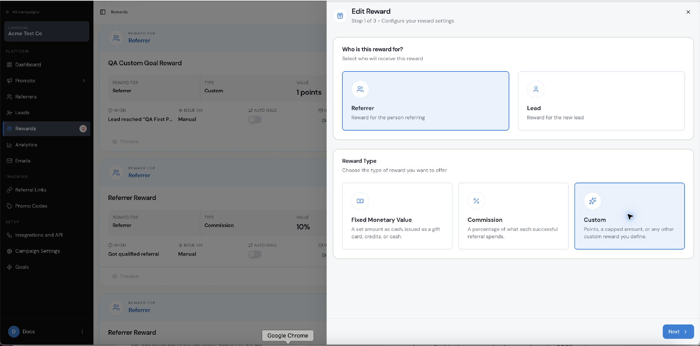This screenshot has height=346, width=700.
Task: Open the Docs account options menu
Action: 82,332
